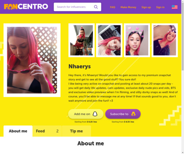
Task: Switch to the Feed tab
Action: click(47, 131)
